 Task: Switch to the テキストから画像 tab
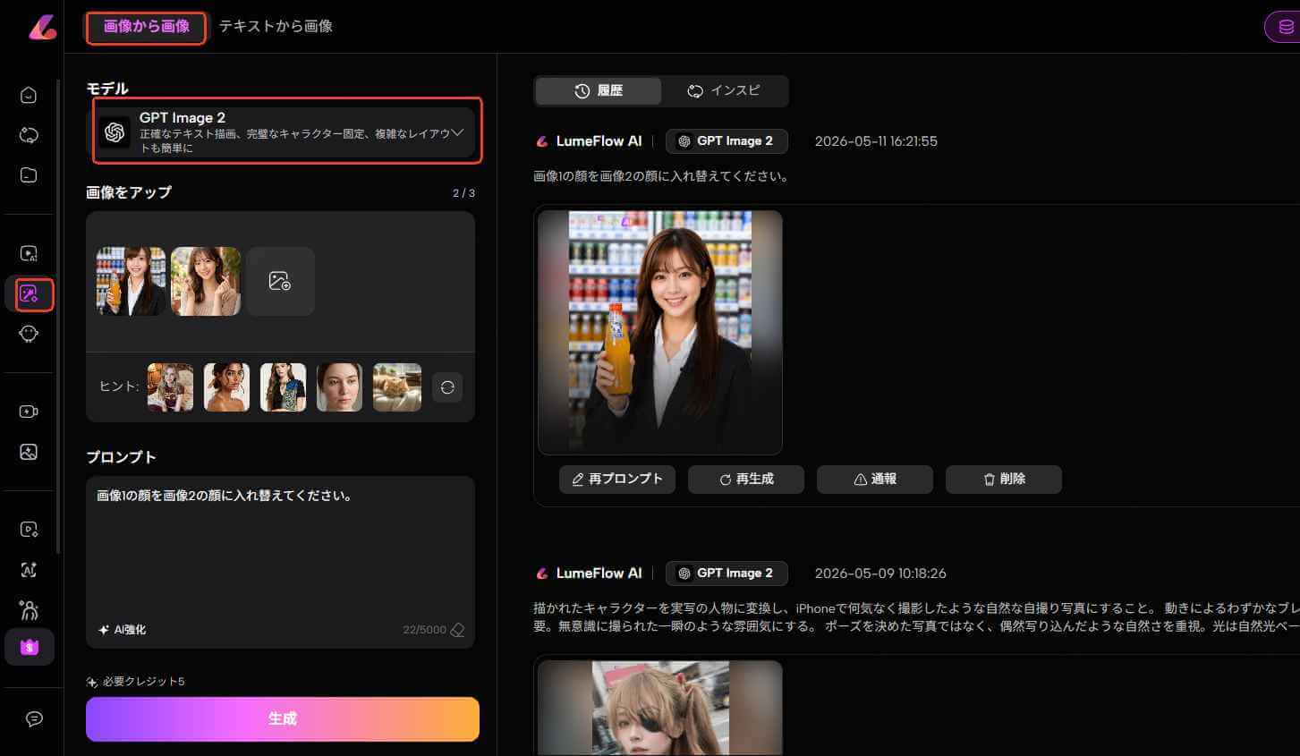click(x=276, y=27)
